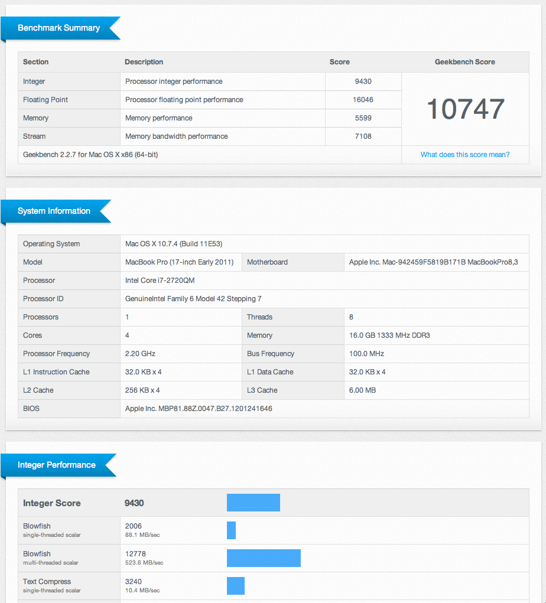This screenshot has height=603, width=546.
Task: Click the Threads value 8
Action: 351,317
